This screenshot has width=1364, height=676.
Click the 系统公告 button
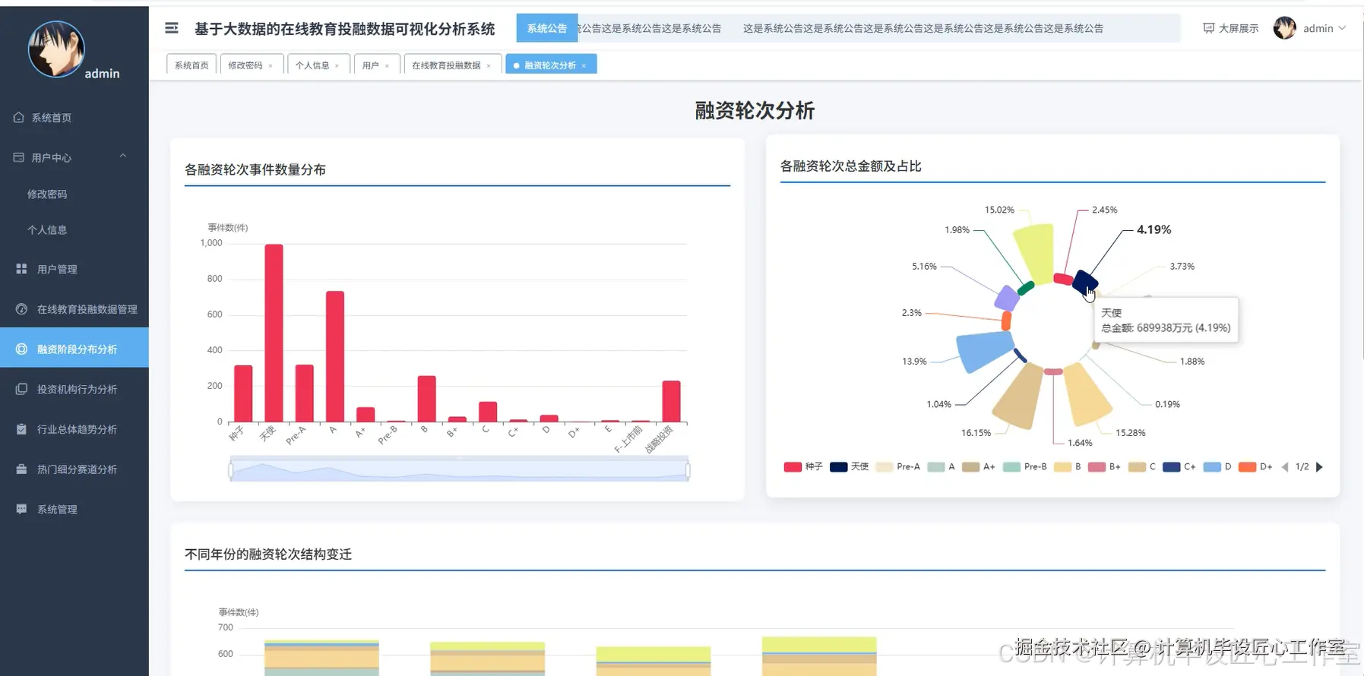coord(547,28)
